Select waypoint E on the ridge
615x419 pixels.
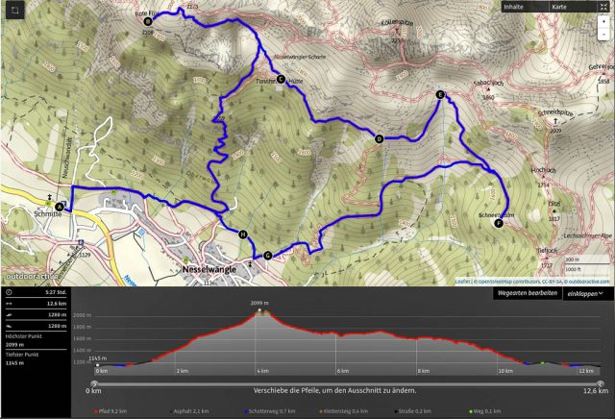[440, 94]
